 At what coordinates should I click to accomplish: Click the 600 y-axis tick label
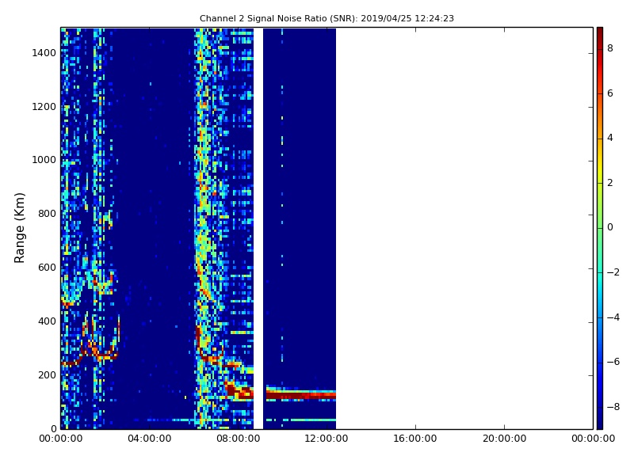pyautogui.click(x=47, y=268)
